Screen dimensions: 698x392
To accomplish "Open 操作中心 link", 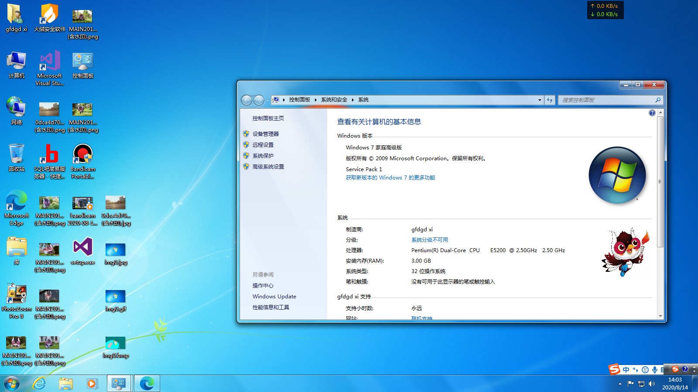I will 263,285.
